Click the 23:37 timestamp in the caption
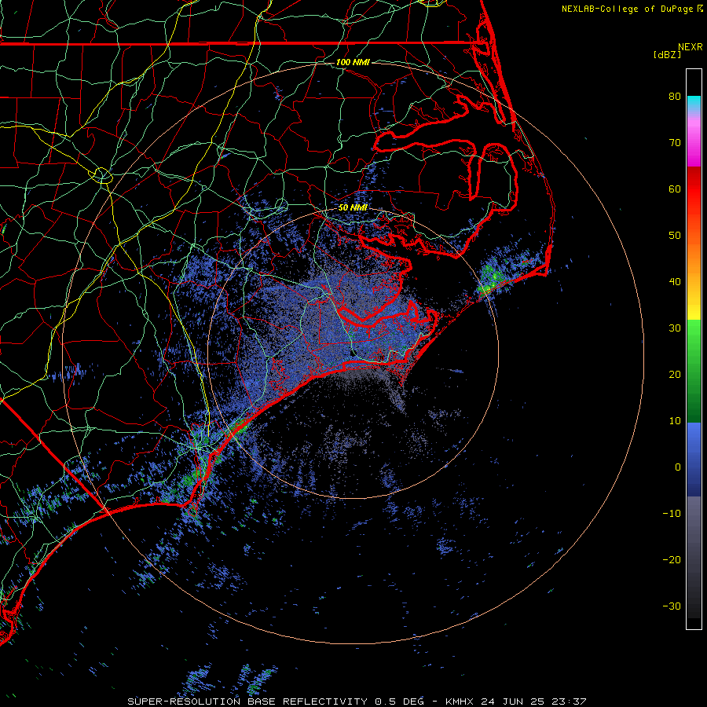The image size is (707, 707). [567, 702]
